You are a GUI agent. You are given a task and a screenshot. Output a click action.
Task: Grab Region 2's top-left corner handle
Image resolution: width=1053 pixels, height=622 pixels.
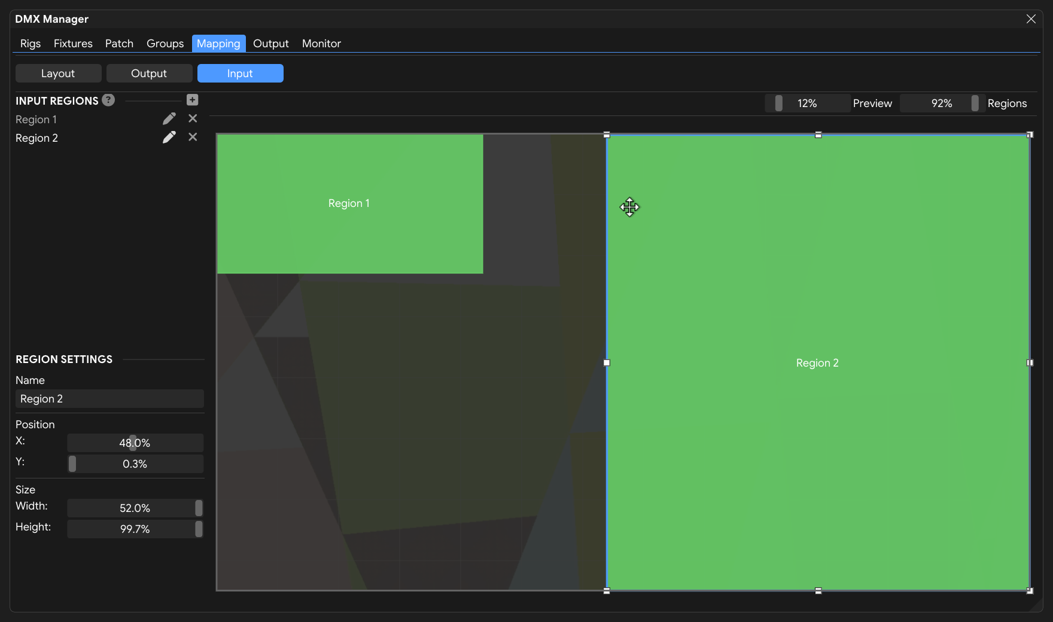[x=607, y=135]
